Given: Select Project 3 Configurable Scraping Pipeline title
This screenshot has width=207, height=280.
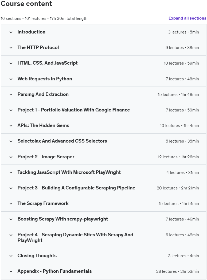Looking at the screenshot, I should [x=76, y=188].
